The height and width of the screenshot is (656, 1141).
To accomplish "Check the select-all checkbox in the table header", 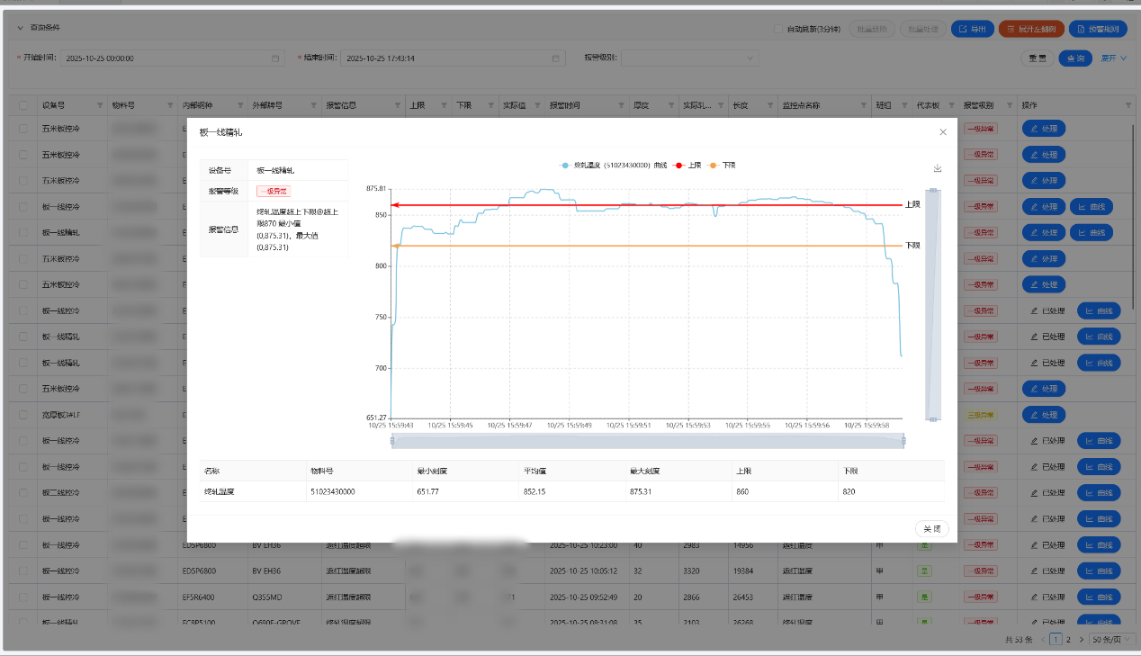I will 22,105.
